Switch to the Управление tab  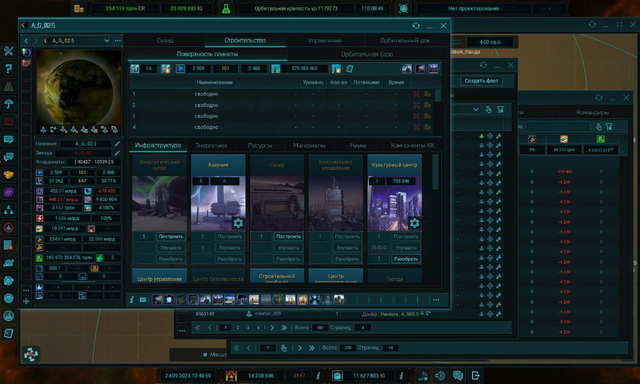point(325,40)
